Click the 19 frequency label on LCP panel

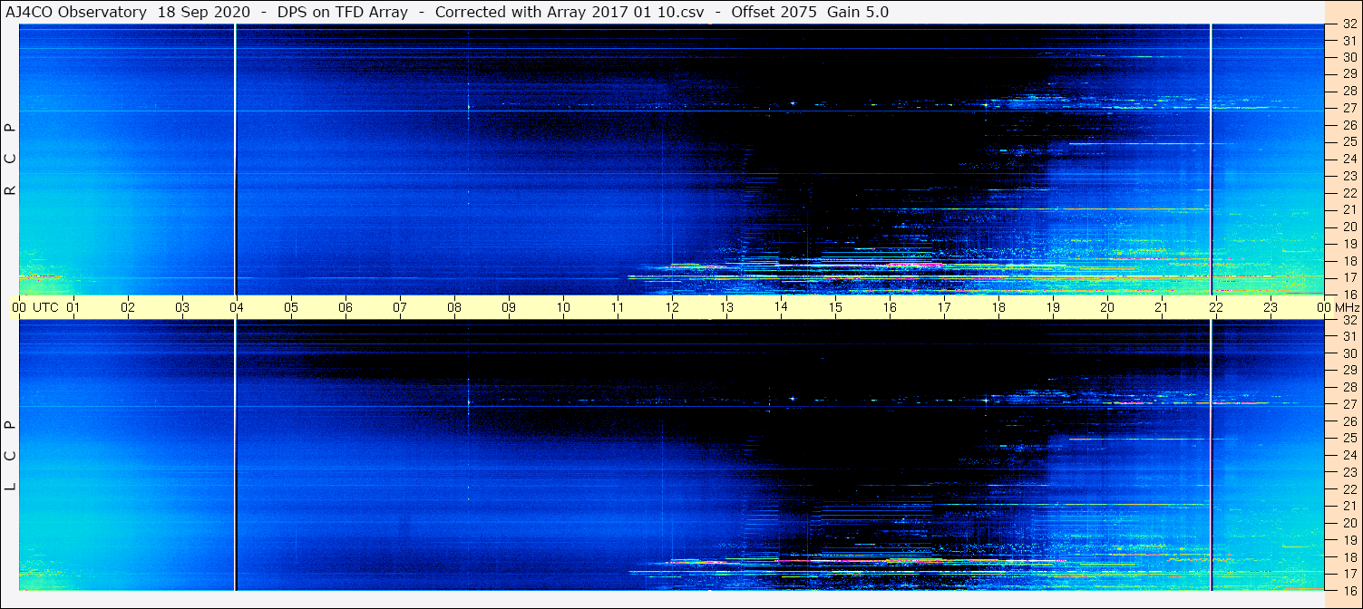click(1349, 540)
